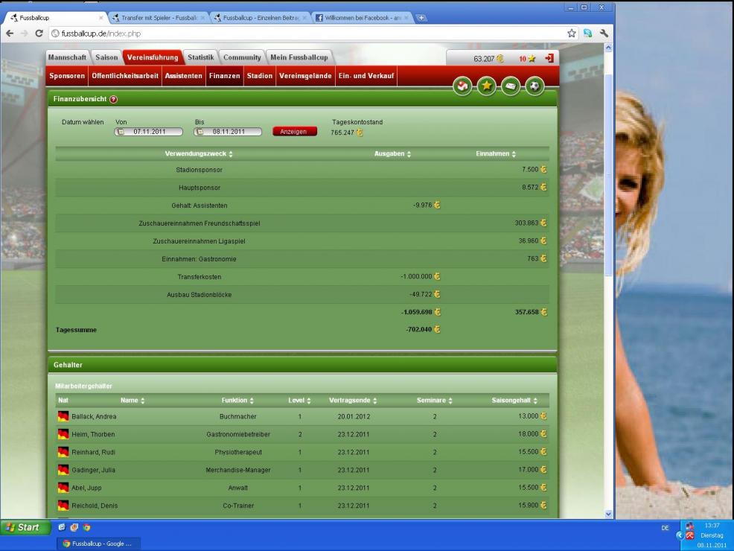Open the Finanzübersicht help question mark
Viewport: 734px width, 551px height.
point(114,99)
